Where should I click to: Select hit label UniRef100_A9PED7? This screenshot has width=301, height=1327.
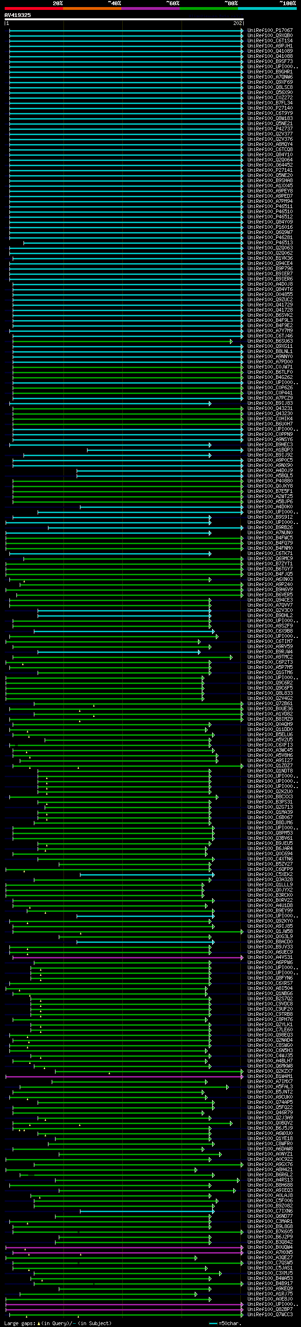tap(270, 196)
